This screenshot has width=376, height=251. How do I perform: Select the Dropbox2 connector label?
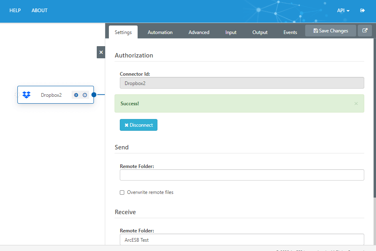coord(51,95)
